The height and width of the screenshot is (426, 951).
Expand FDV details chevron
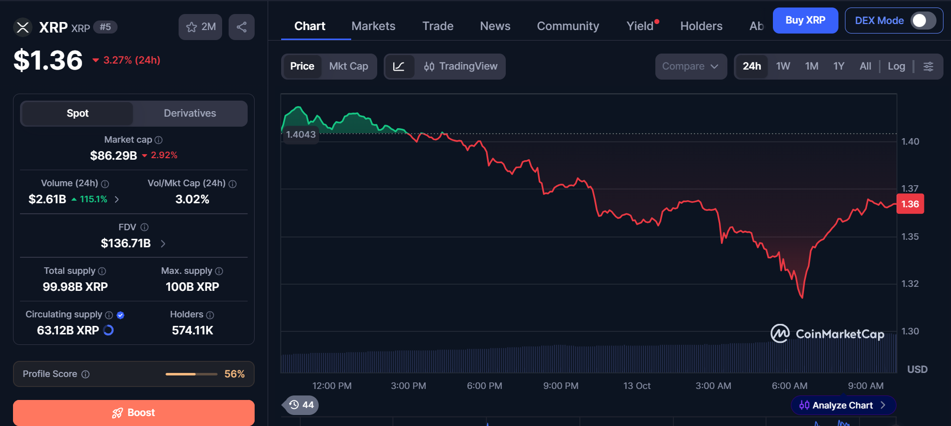[163, 244]
